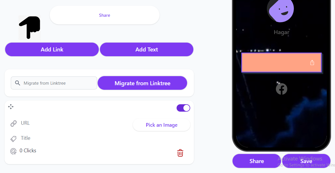Click the Add Link button
The image size is (335, 173).
click(52, 49)
